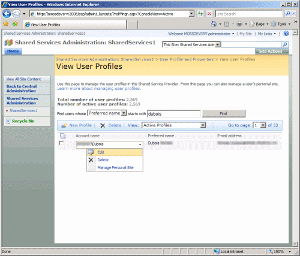Stop loading with the red X icon
This screenshot has width=300, height=256.
pos(209,14)
